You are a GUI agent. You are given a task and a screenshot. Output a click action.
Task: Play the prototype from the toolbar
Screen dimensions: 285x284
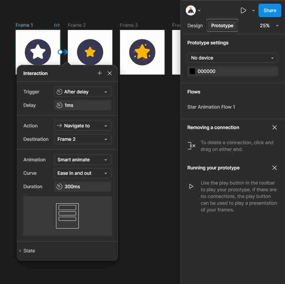pos(243,10)
